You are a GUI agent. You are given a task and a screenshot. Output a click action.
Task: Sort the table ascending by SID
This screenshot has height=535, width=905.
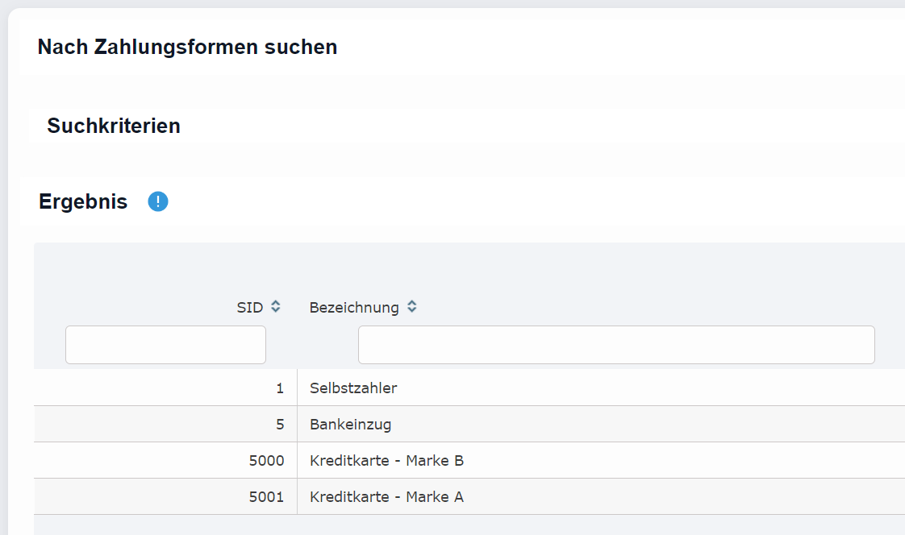tap(274, 303)
